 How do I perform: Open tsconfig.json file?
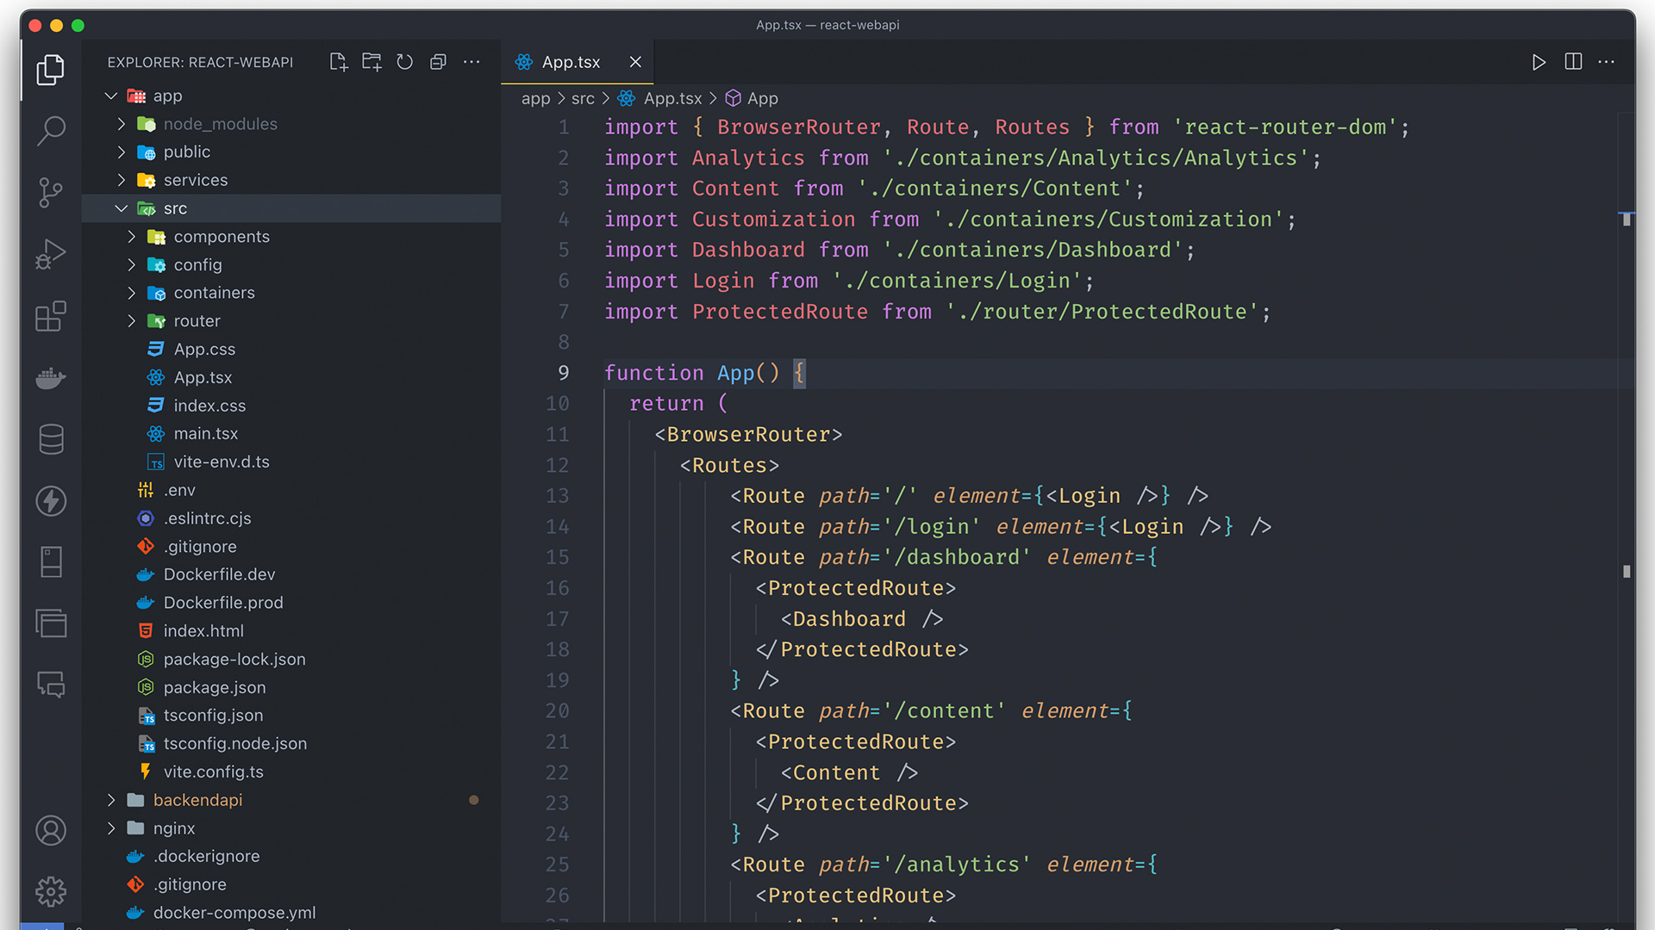[x=291, y=716]
